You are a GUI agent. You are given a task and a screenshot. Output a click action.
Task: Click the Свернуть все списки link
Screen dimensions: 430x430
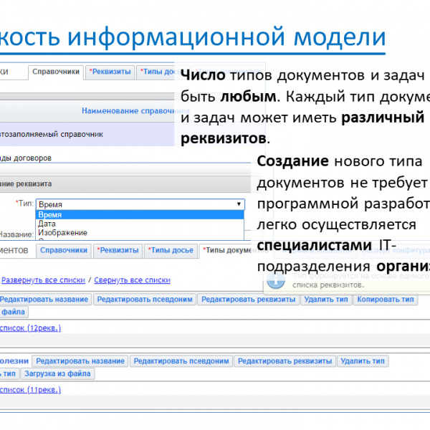pyautogui.click(x=132, y=280)
